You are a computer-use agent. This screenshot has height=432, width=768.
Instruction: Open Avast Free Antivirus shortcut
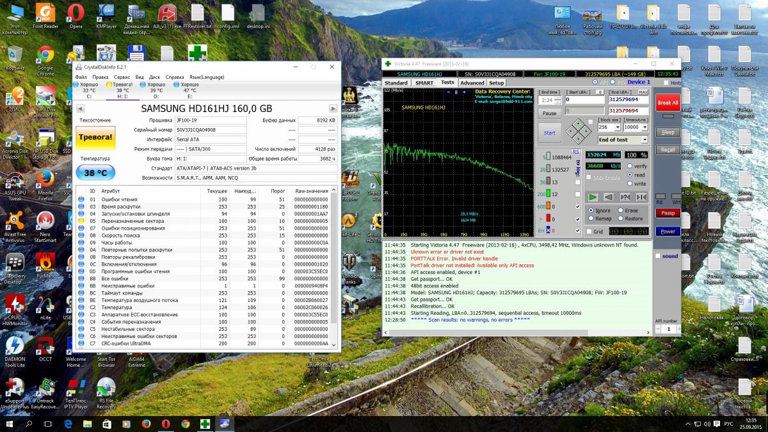(15, 227)
